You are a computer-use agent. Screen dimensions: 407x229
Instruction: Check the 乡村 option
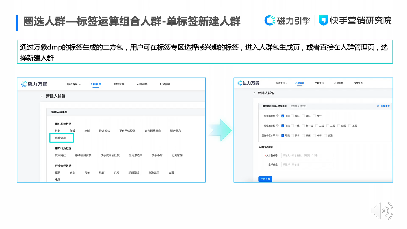click(x=314, y=116)
